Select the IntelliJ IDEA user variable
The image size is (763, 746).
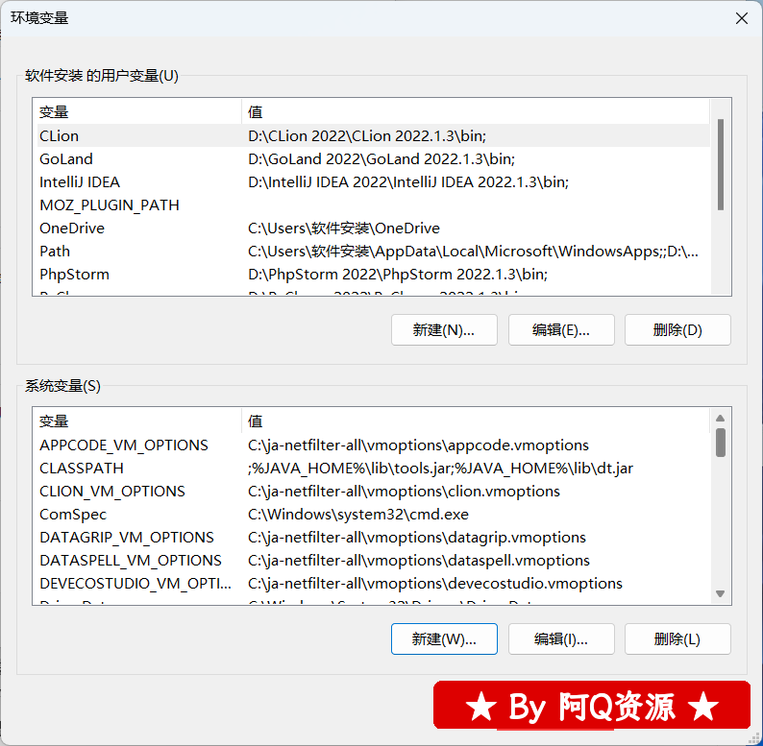pyautogui.click(x=373, y=181)
